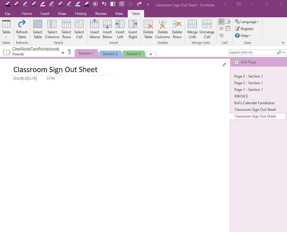Viewport: 287px width, 232px height.
Task: Click the Register button
Action: coord(244,29)
